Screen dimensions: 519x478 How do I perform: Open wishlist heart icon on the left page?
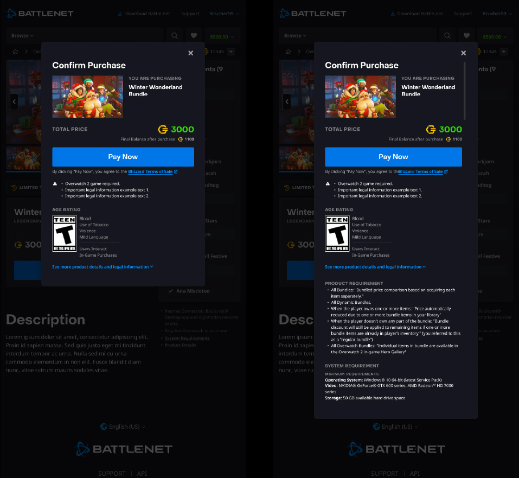point(194,36)
